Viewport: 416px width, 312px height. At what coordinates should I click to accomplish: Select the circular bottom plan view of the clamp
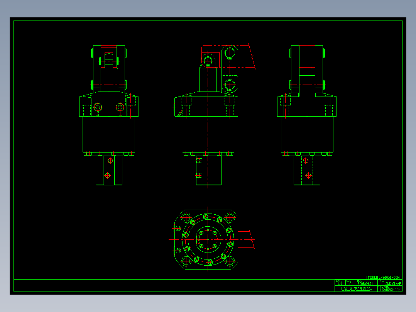pos(208,239)
